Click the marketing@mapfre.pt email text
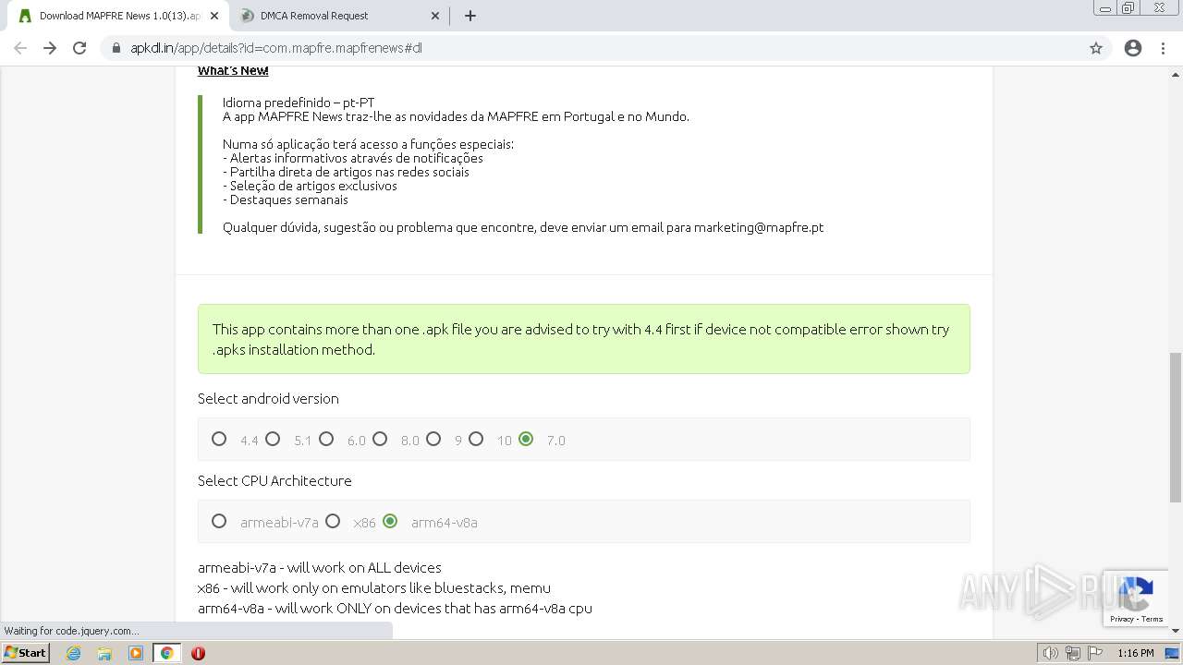 [x=759, y=227]
